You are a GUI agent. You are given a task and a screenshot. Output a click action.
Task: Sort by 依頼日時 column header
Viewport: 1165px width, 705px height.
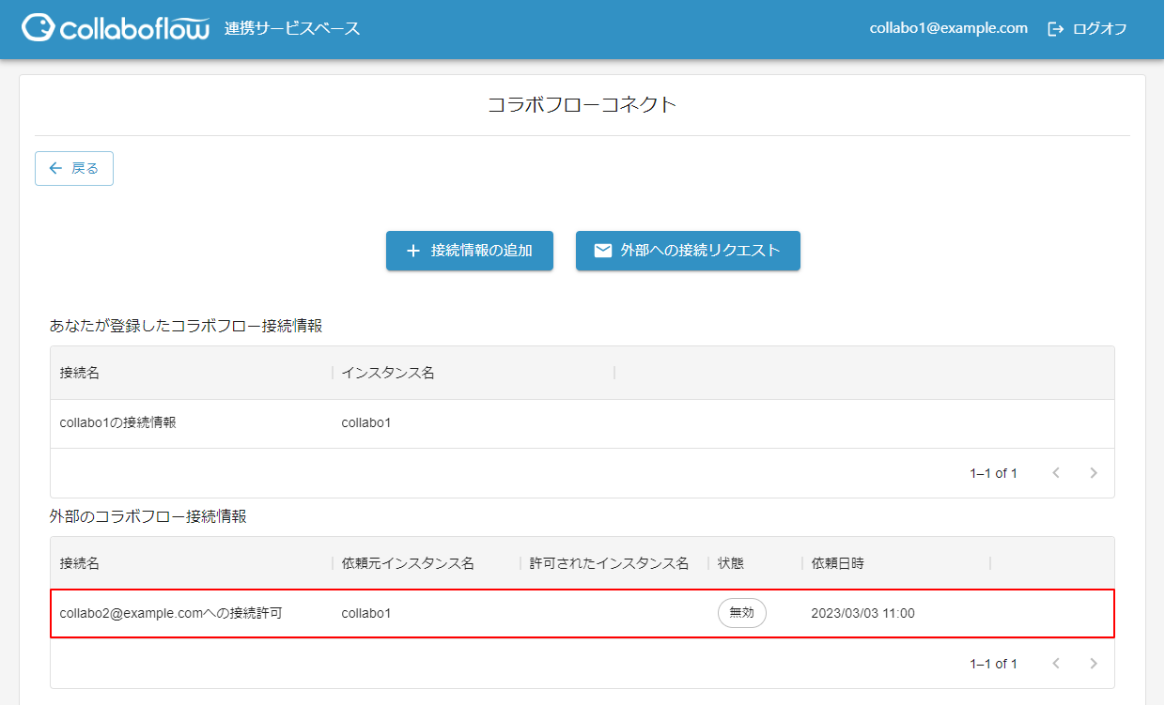pos(837,563)
